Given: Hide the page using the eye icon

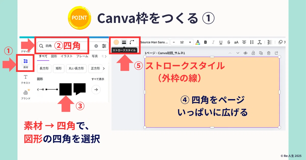Looking at the screenshot, I should pyautogui.click(x=245, y=53).
